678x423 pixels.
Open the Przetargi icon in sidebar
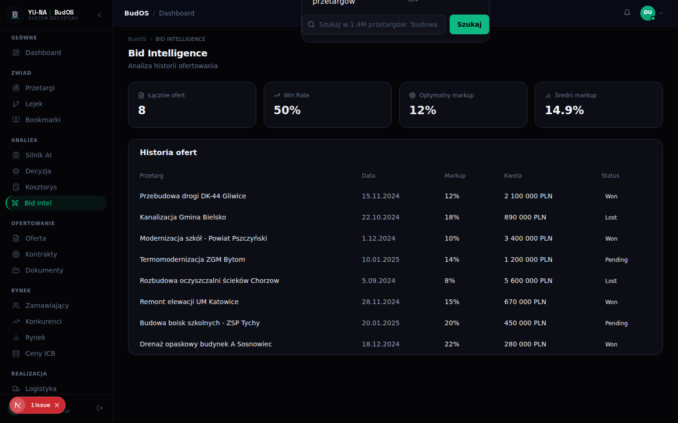pos(16,88)
